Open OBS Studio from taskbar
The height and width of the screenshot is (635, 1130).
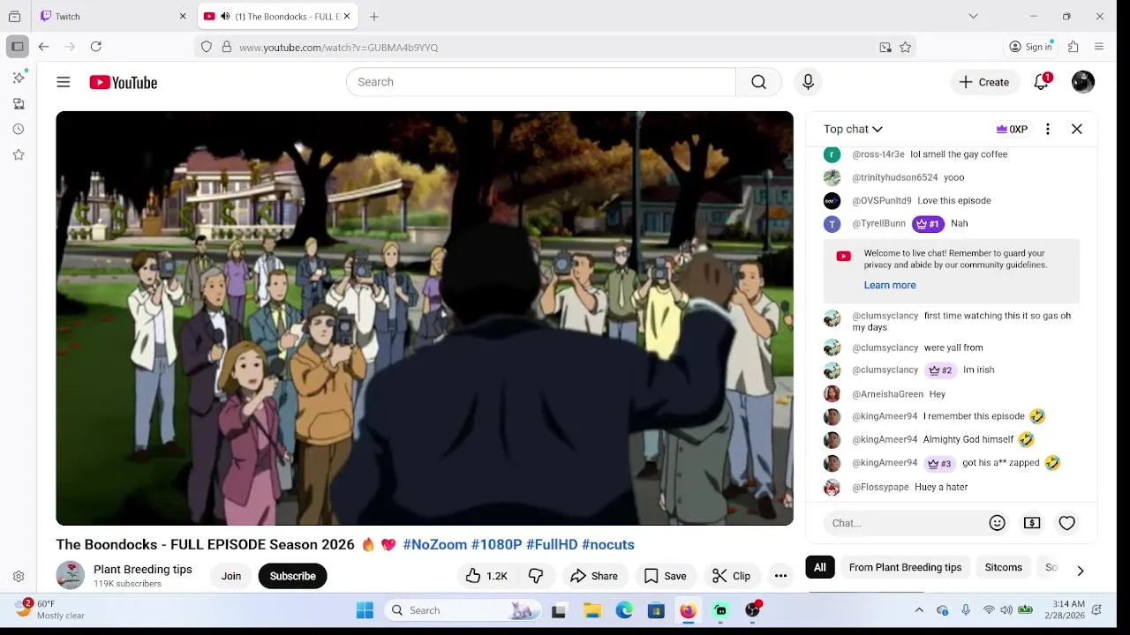coord(753,610)
